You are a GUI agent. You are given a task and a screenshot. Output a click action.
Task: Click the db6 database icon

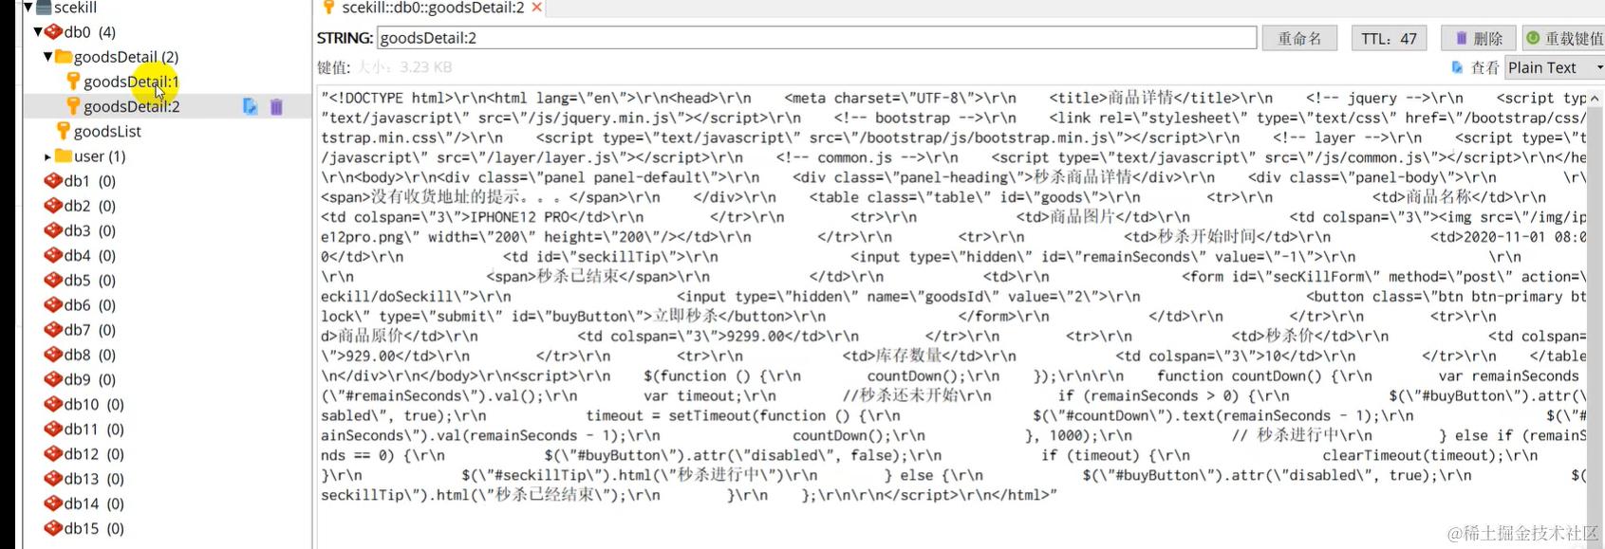pyautogui.click(x=53, y=304)
